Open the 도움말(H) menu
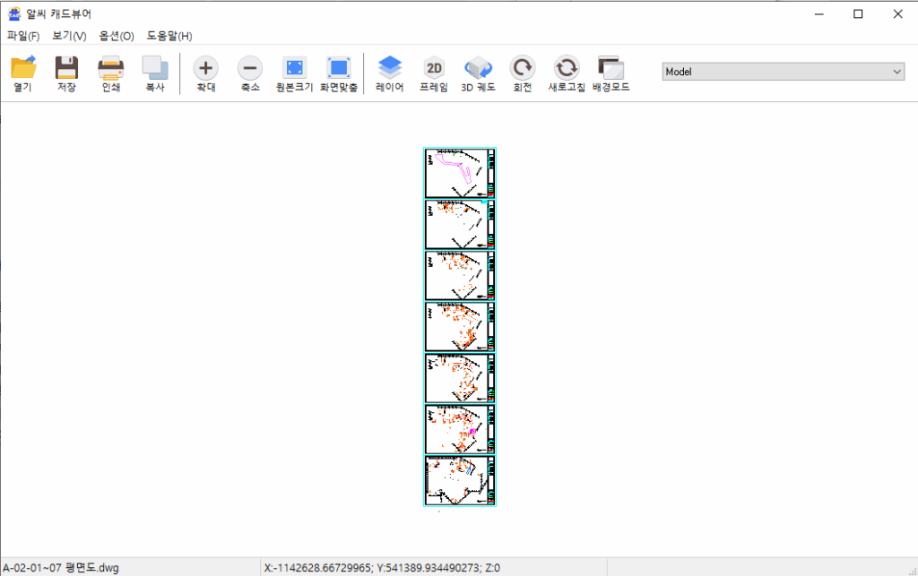 click(x=169, y=36)
